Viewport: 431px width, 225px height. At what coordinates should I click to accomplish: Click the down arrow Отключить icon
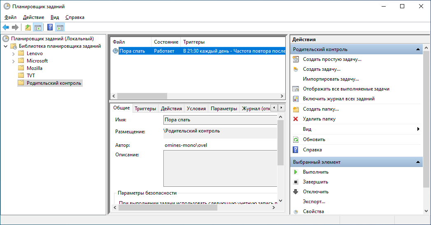coord(296,192)
